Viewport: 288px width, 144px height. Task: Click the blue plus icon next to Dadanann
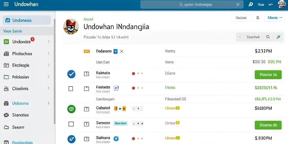(x=115, y=51)
